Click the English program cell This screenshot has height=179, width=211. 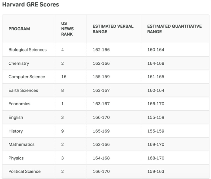pyautogui.click(x=16, y=117)
